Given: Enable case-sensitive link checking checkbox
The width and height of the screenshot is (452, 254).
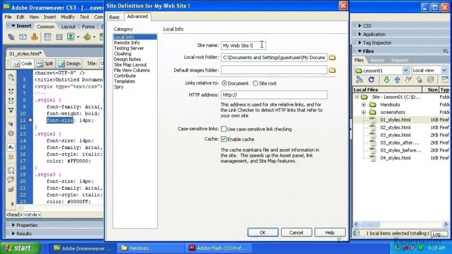Looking at the screenshot, I should [224, 129].
